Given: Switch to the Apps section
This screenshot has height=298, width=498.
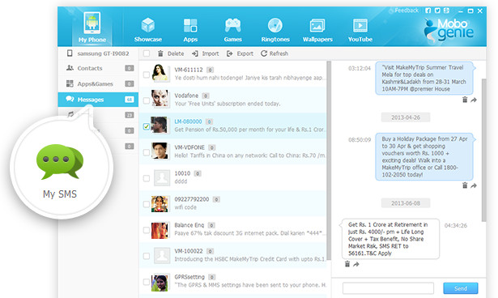Looking at the screenshot, I should [190, 30].
